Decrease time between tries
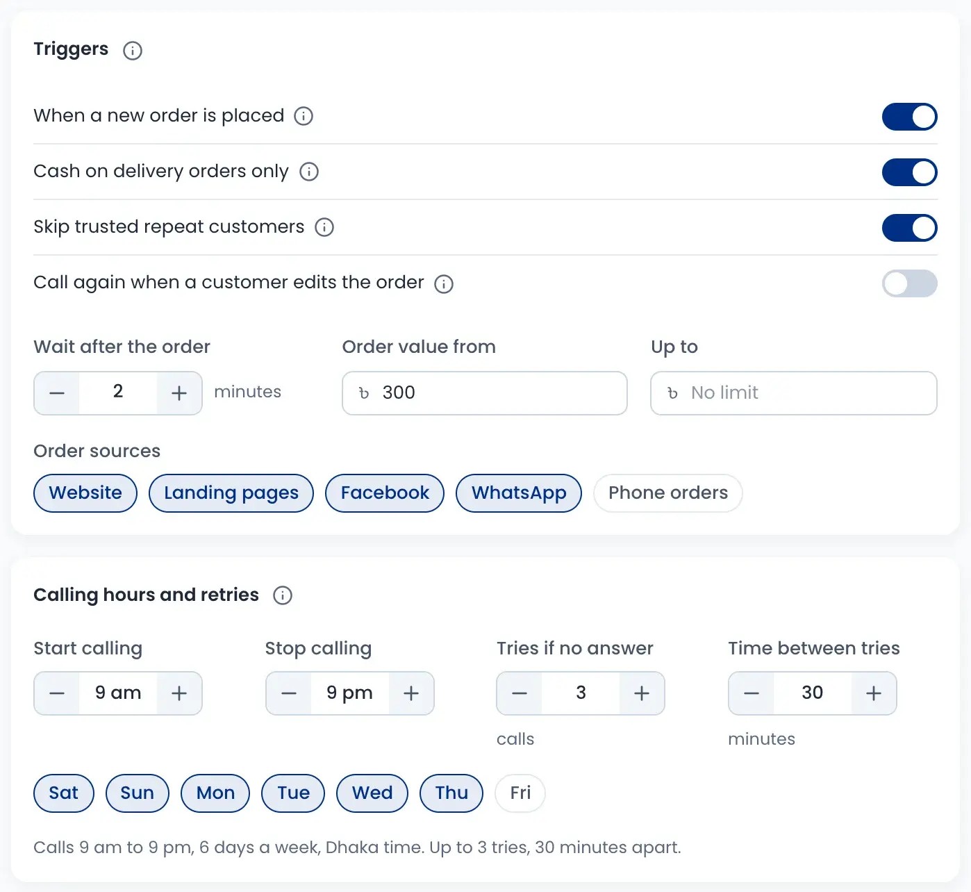The width and height of the screenshot is (971, 892). (752, 693)
